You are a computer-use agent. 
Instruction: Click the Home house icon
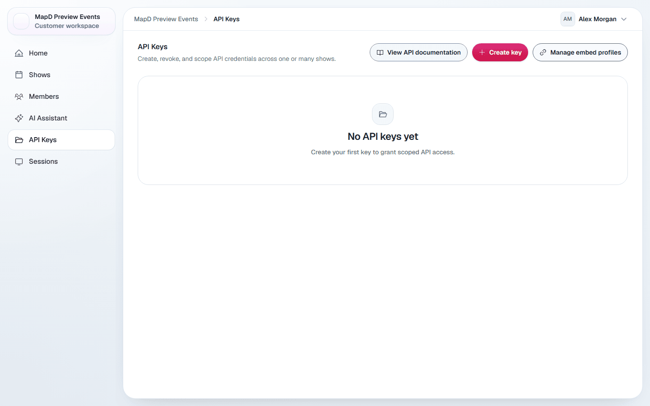coord(19,53)
